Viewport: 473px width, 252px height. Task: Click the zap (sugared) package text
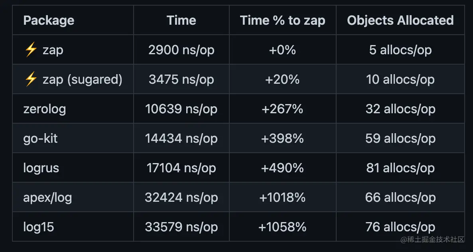point(82,79)
